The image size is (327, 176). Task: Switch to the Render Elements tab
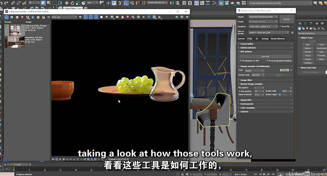[278, 38]
